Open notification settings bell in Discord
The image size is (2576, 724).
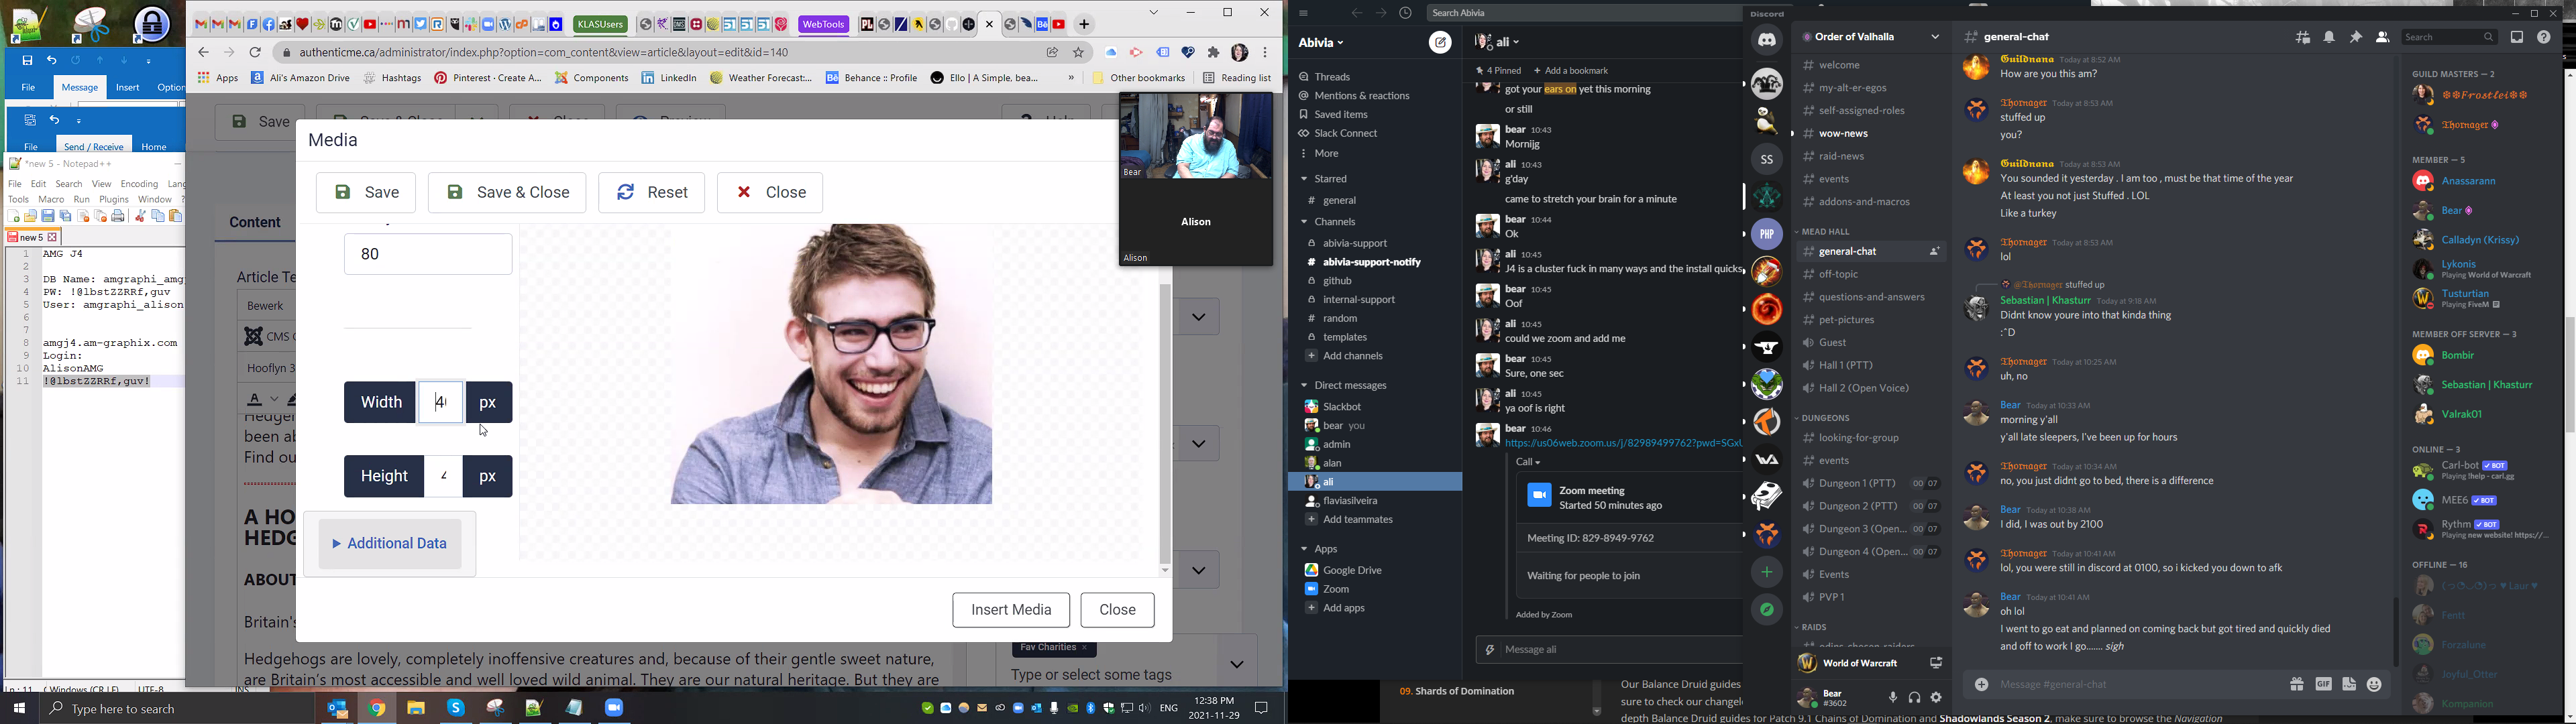(x=2329, y=38)
